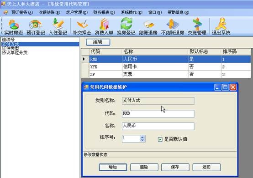Click the 支票 cell in the table
The image size is (253, 178).
point(155,74)
